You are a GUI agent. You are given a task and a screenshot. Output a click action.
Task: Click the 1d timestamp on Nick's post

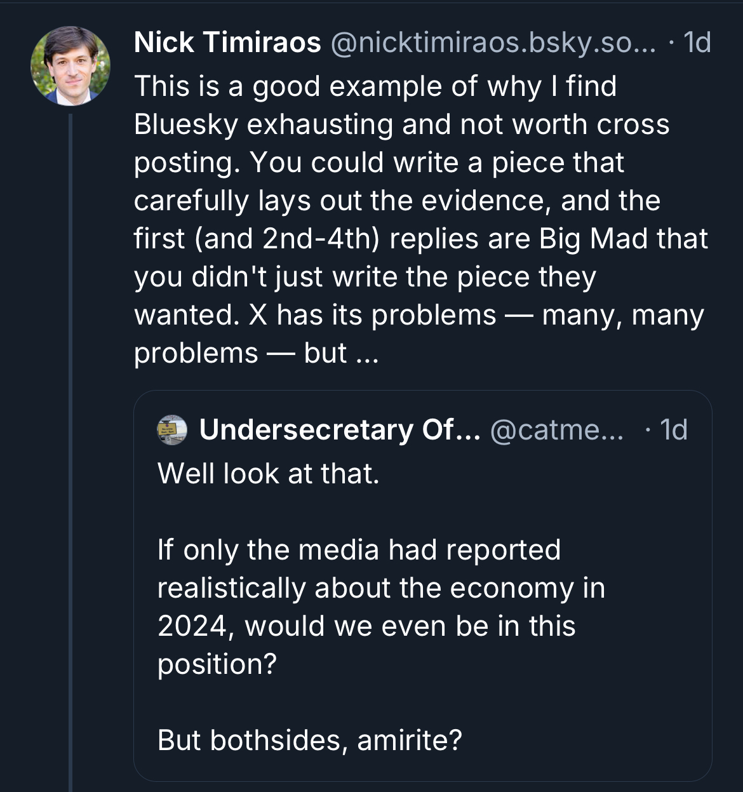tap(697, 43)
